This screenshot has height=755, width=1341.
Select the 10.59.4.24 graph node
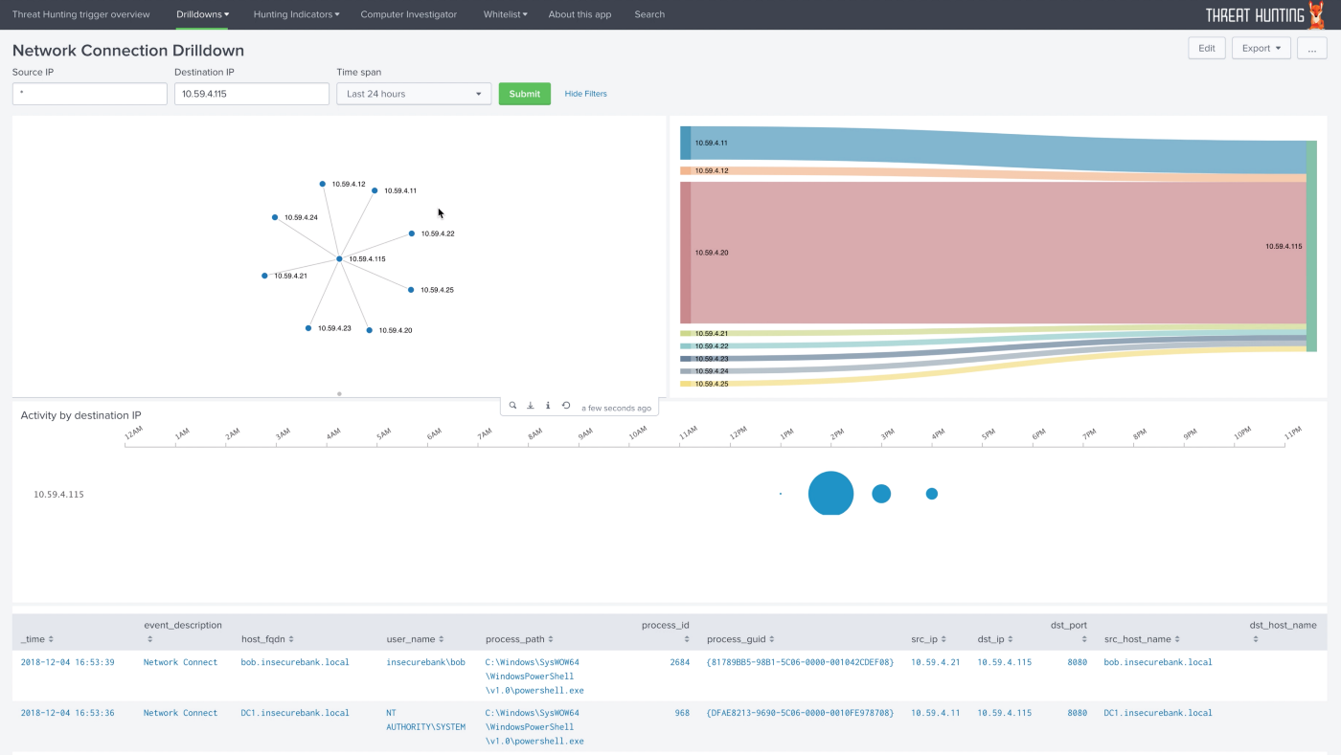pos(275,217)
